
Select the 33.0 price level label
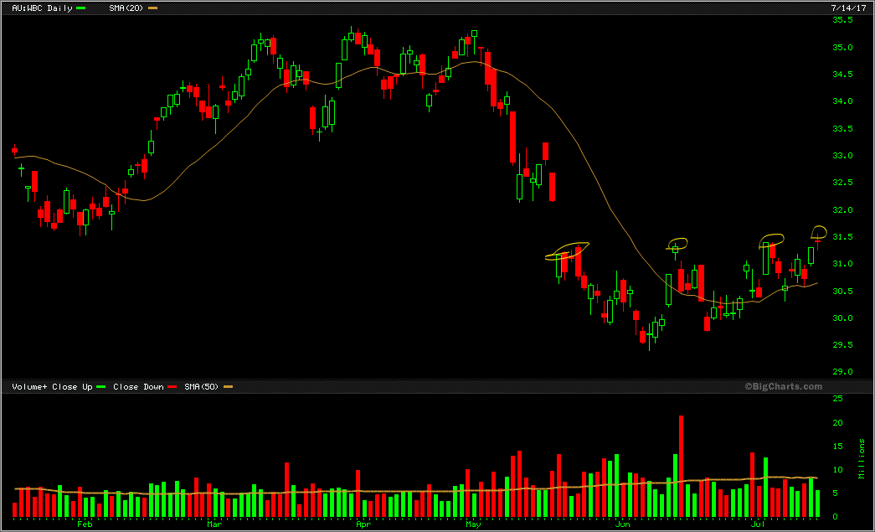point(842,156)
